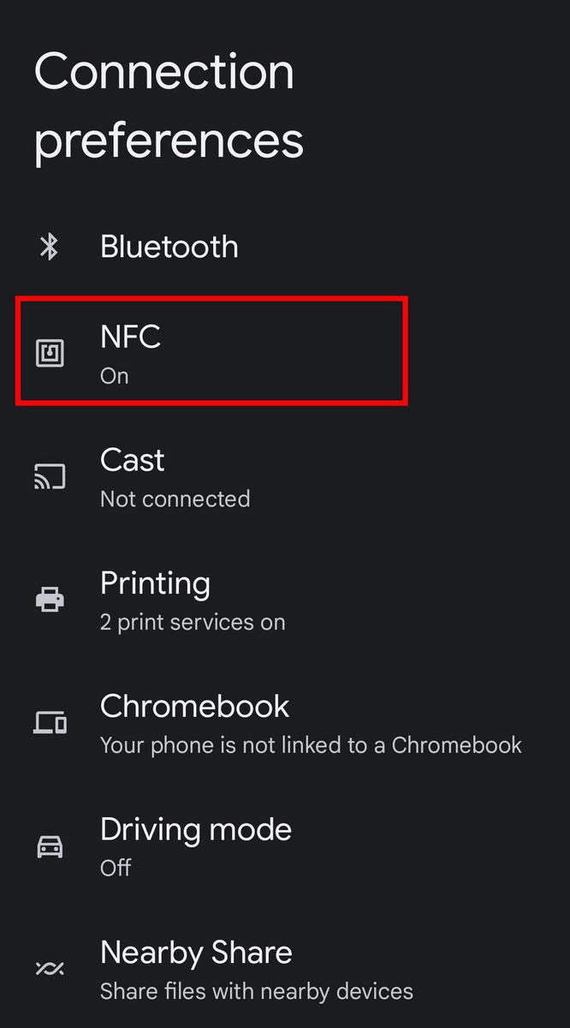This screenshot has width=570, height=1028.
Task: Tap the 'On' status under NFC
Action: (114, 375)
